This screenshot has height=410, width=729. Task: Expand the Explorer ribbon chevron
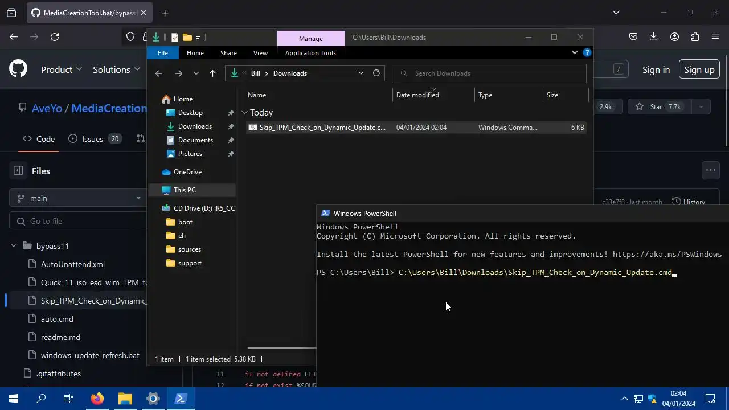[574, 52]
